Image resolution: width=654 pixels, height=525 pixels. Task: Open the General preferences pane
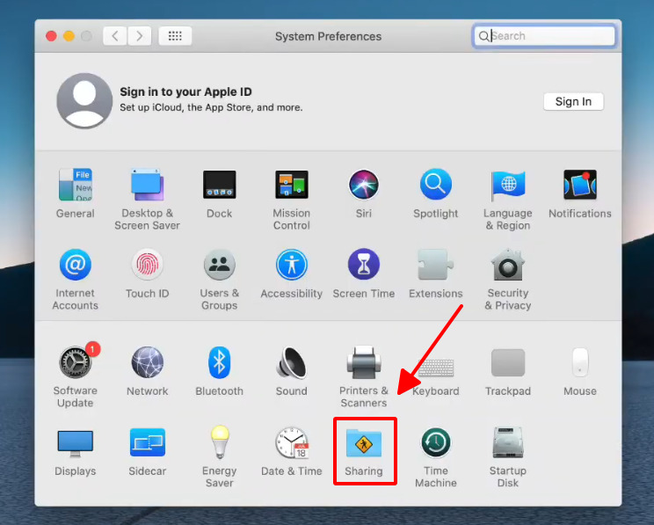tap(76, 185)
